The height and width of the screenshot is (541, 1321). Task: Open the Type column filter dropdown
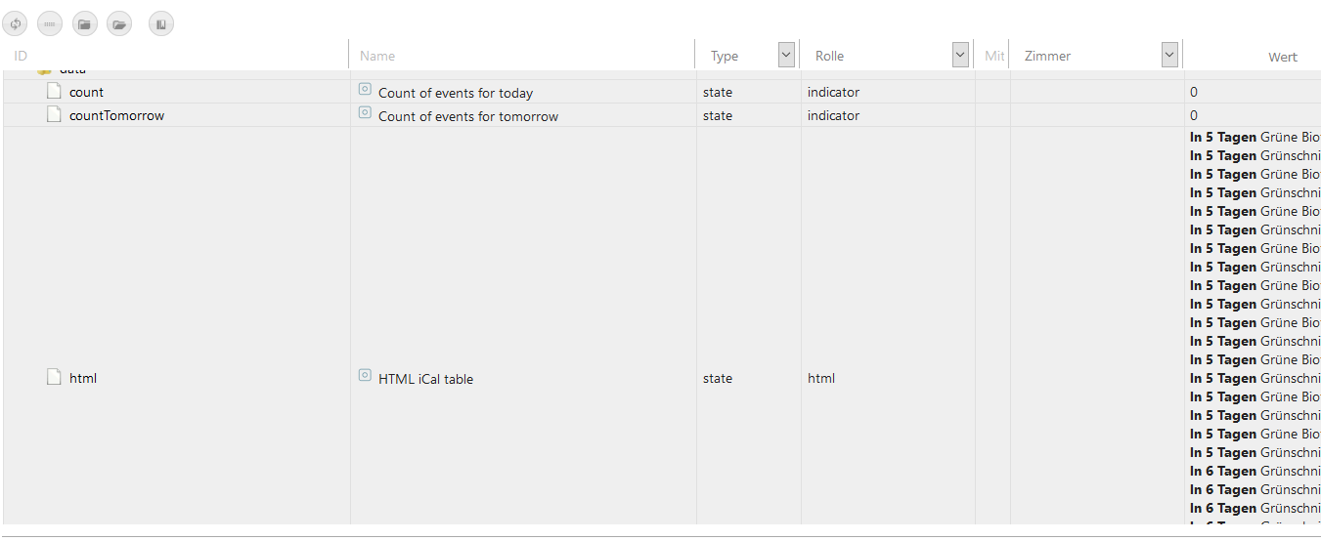(786, 56)
